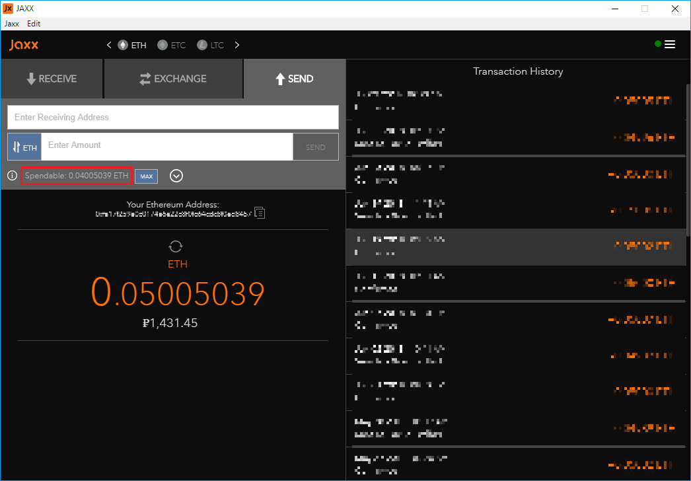The height and width of the screenshot is (481, 691).
Task: Open the spendable info icon
Action: click(x=13, y=176)
